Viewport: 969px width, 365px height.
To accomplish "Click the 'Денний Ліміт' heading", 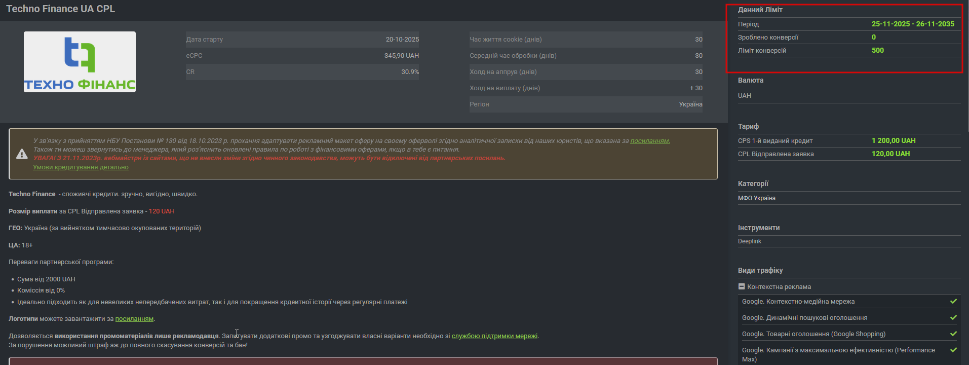I will 760,10.
